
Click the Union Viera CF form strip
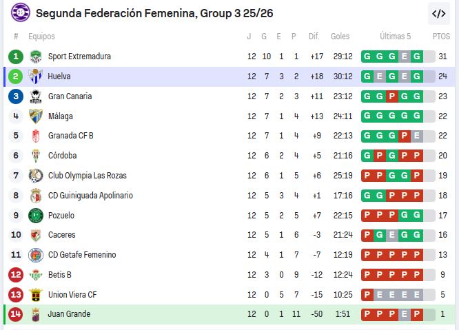click(392, 295)
